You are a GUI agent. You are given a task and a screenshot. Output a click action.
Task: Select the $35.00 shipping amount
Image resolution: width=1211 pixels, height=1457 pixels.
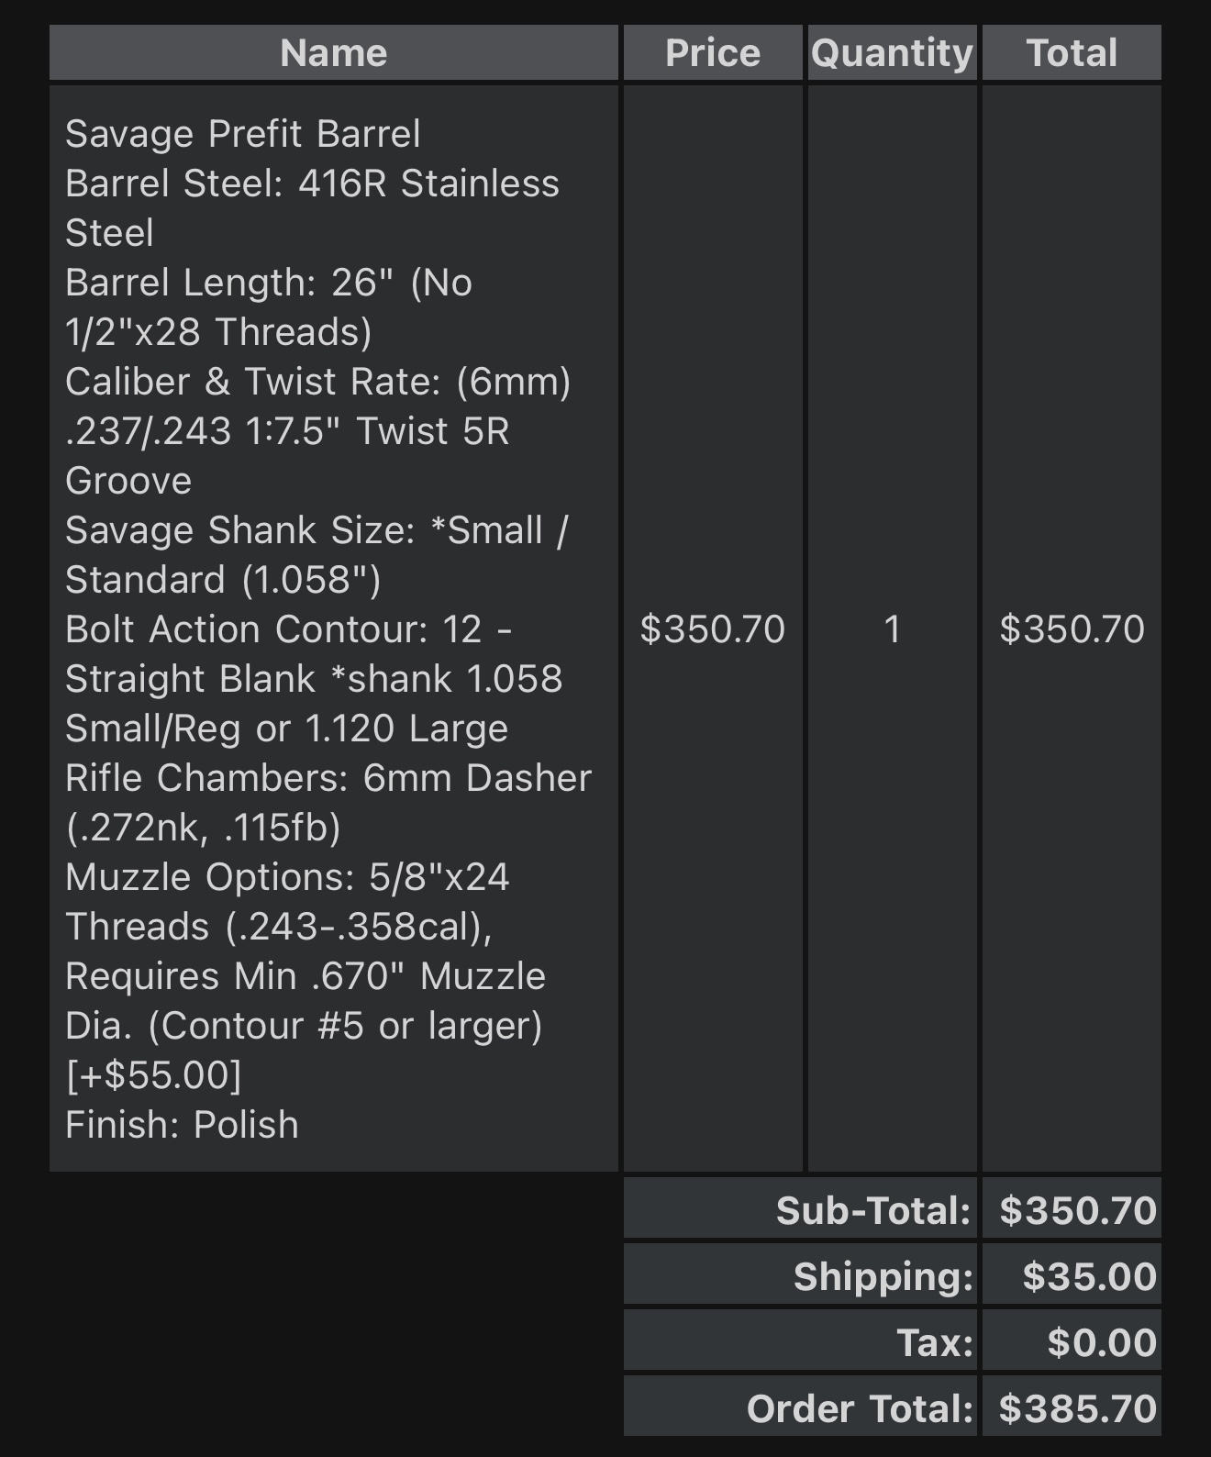click(x=1089, y=1276)
